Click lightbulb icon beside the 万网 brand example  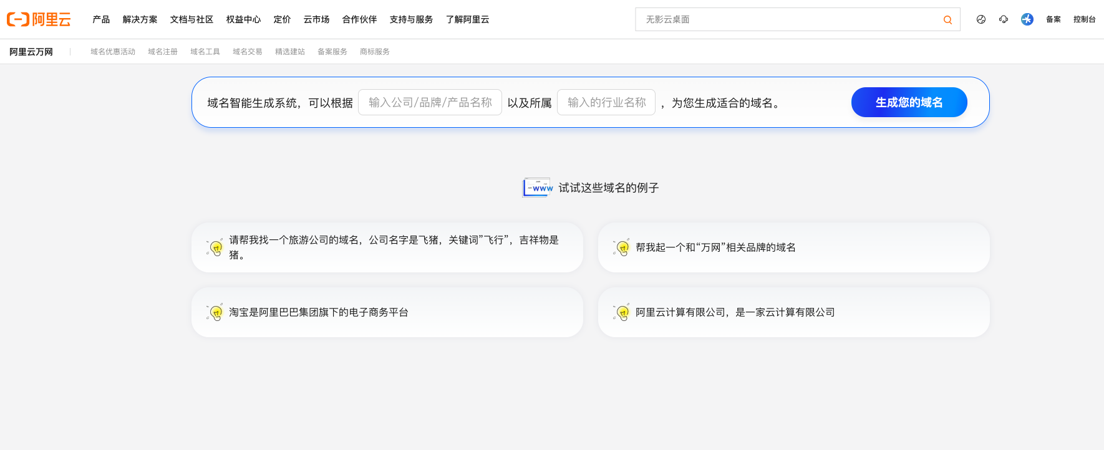point(621,247)
